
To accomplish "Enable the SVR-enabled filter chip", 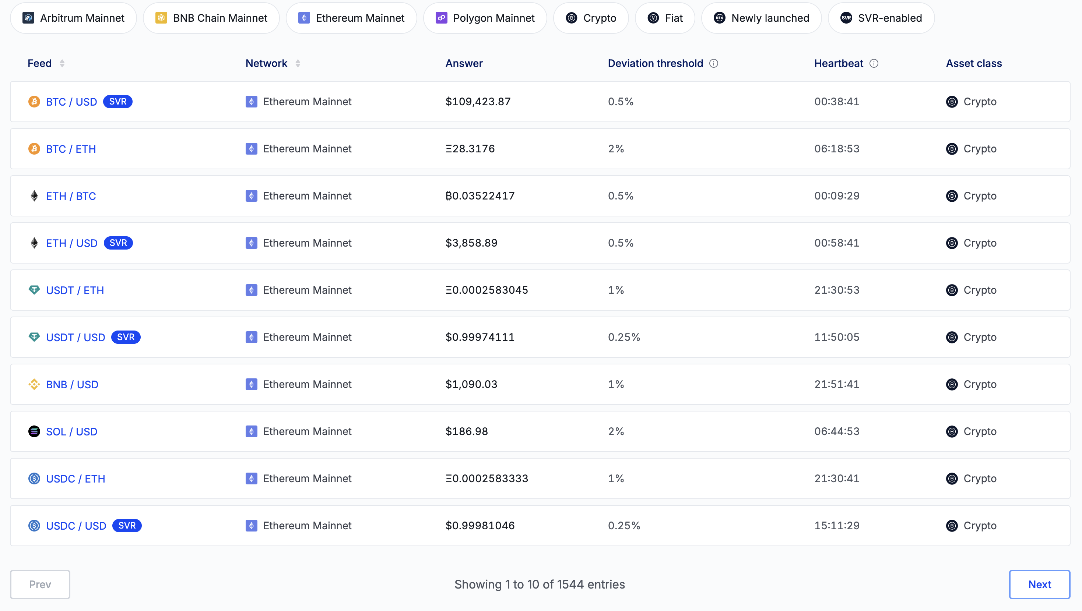I will click(x=881, y=18).
